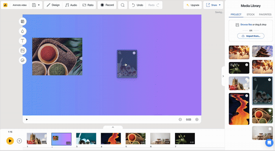
Task: Click the Animoto logo home icon
Action: (x=5, y=5)
